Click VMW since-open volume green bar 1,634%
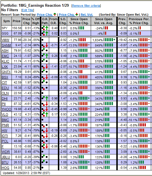This screenshot has width=152, height=176. pyautogui.click(x=109, y=40)
